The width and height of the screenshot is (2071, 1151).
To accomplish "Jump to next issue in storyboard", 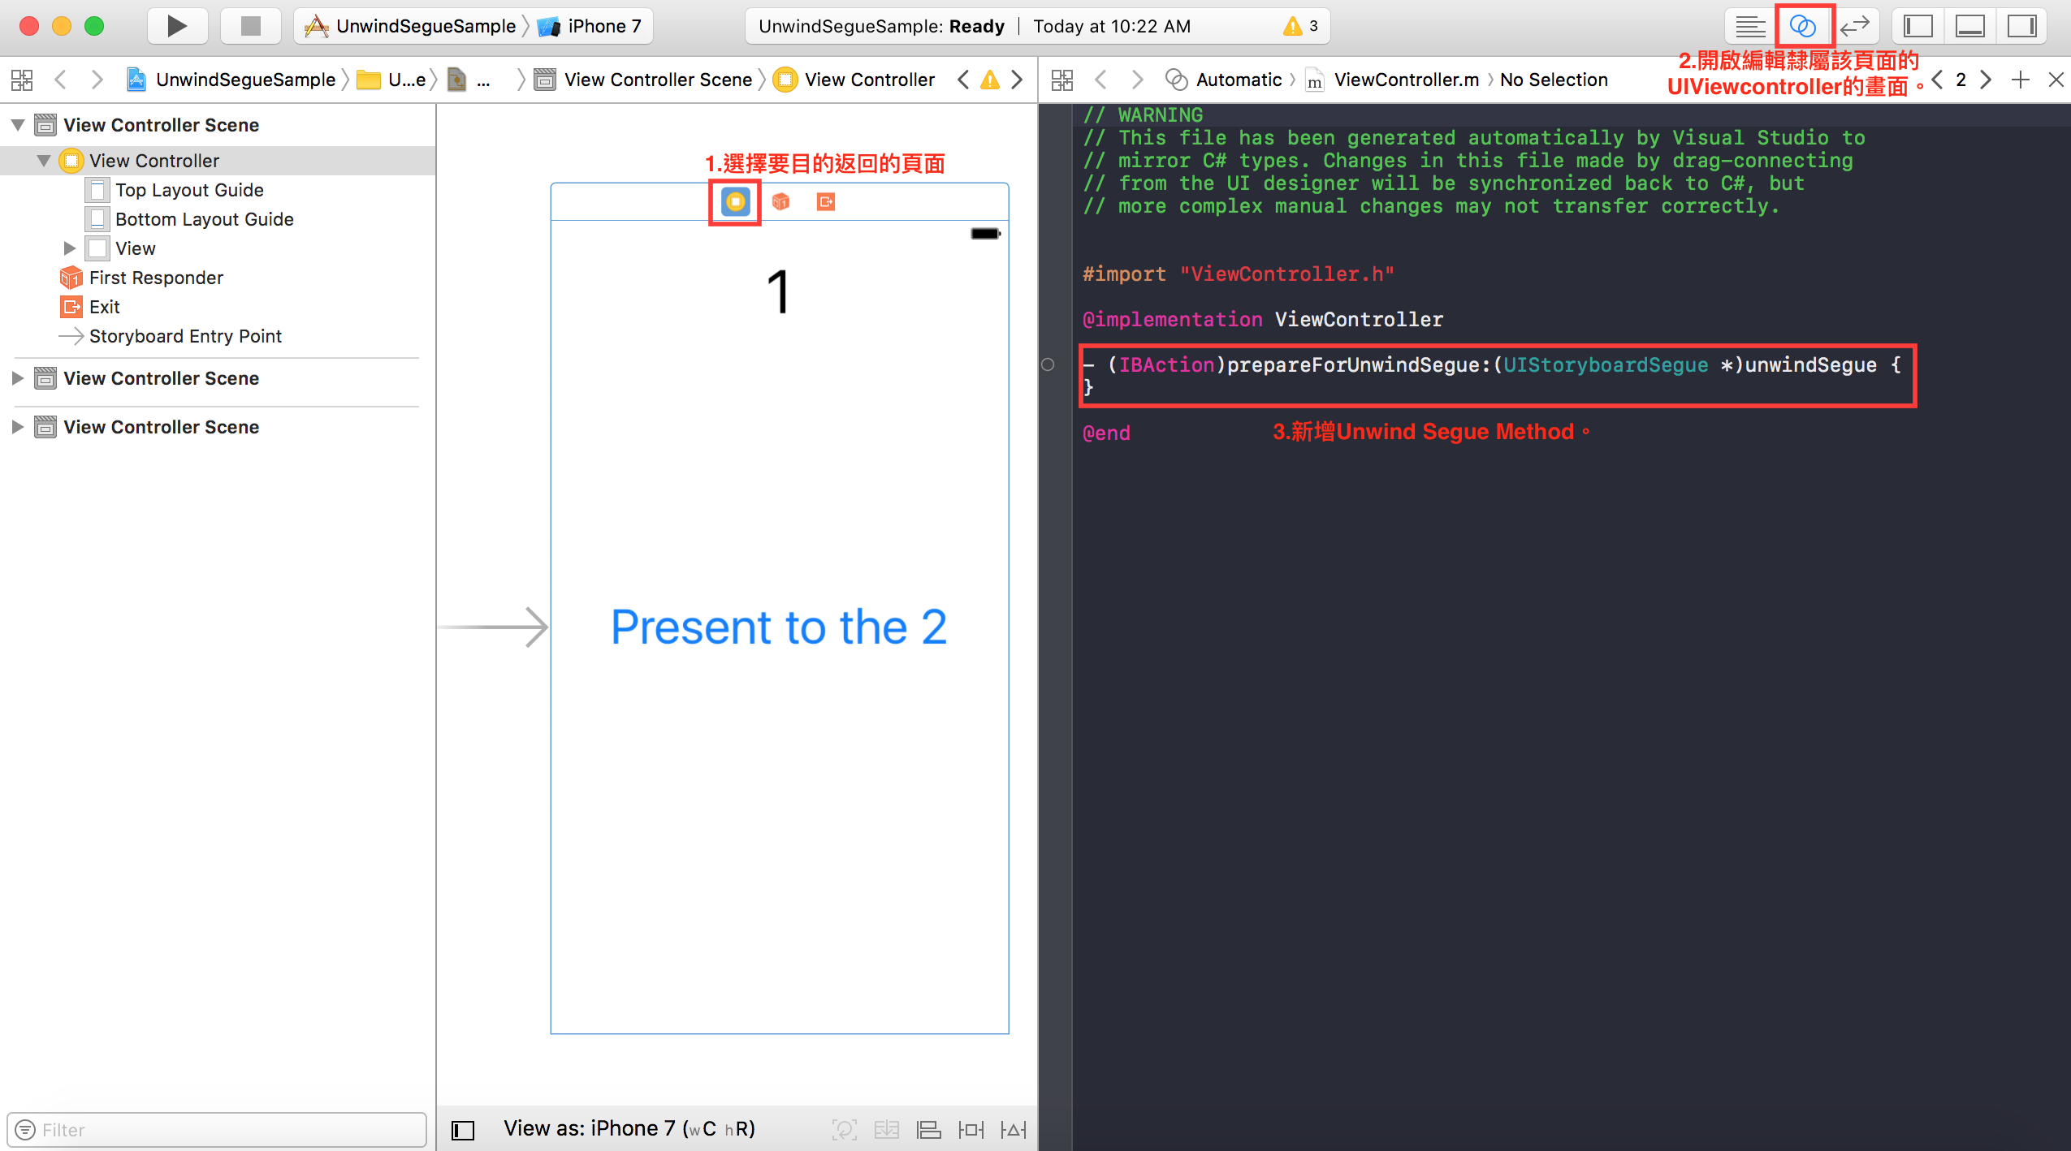I will [x=1017, y=80].
